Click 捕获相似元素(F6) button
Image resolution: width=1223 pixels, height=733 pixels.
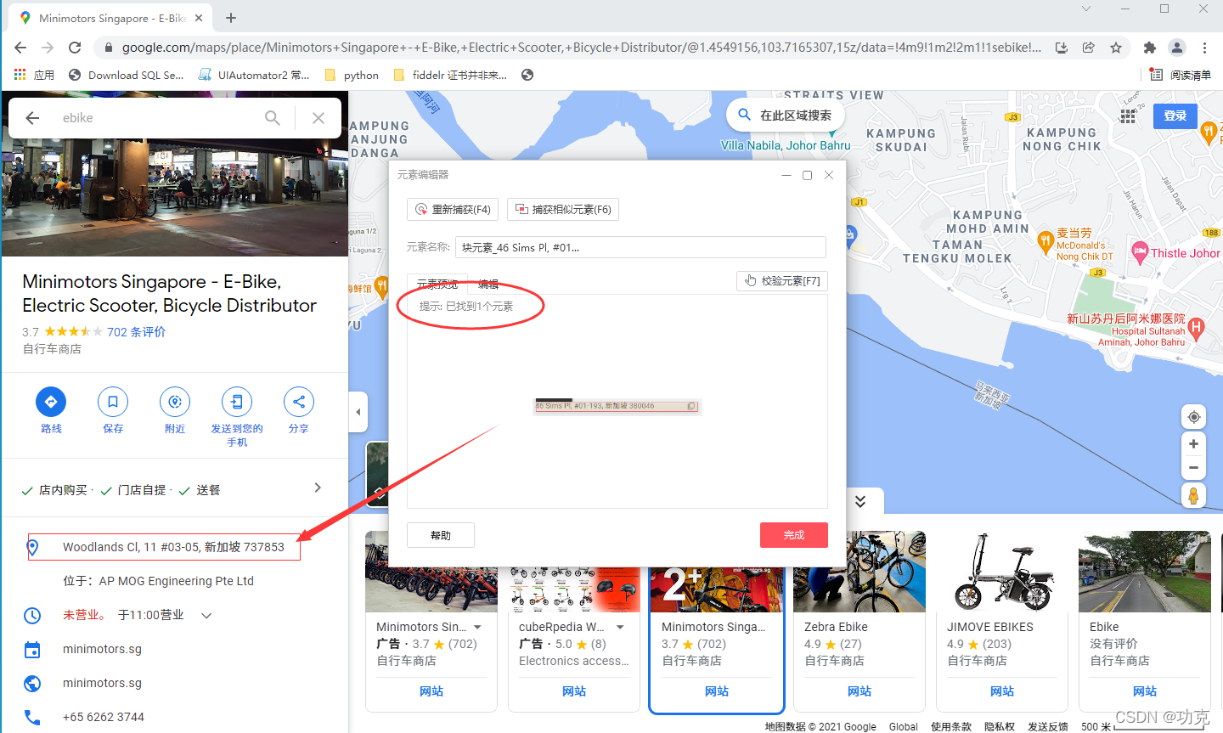pyautogui.click(x=563, y=209)
